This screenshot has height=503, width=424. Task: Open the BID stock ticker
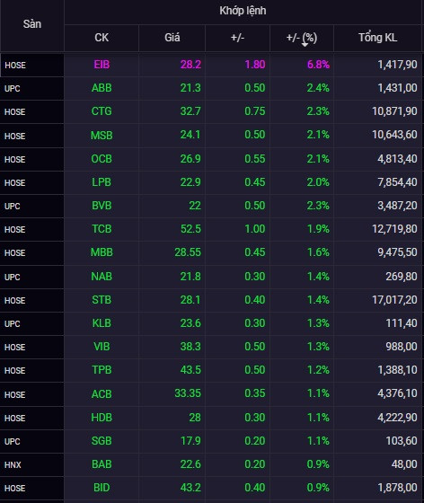[x=102, y=488]
